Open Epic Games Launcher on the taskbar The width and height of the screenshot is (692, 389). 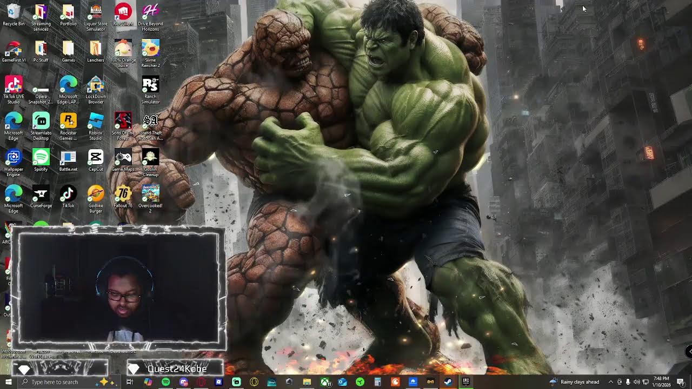point(465,381)
